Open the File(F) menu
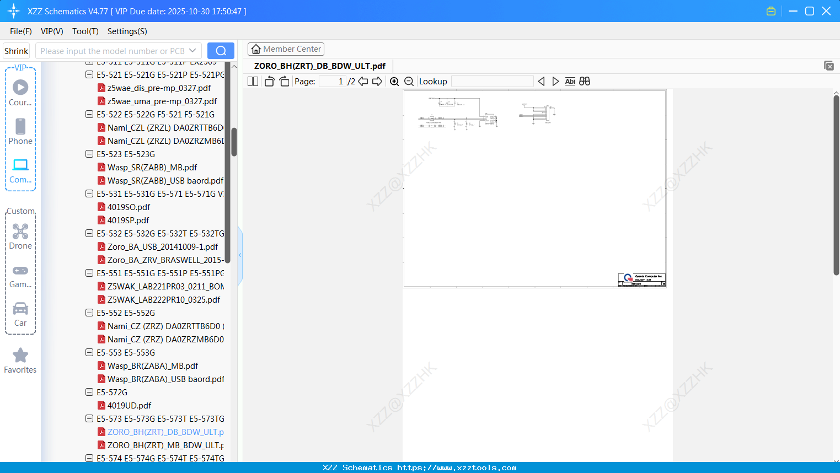 click(x=21, y=31)
